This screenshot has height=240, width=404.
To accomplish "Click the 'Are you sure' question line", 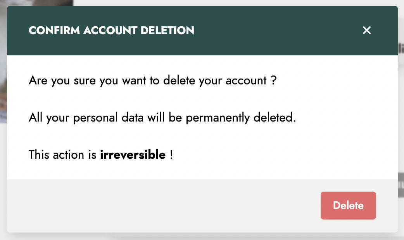I will (x=152, y=81).
